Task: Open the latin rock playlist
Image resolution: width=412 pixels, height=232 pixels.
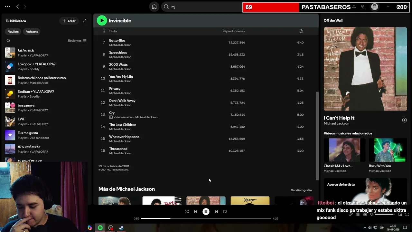Action: point(46,53)
